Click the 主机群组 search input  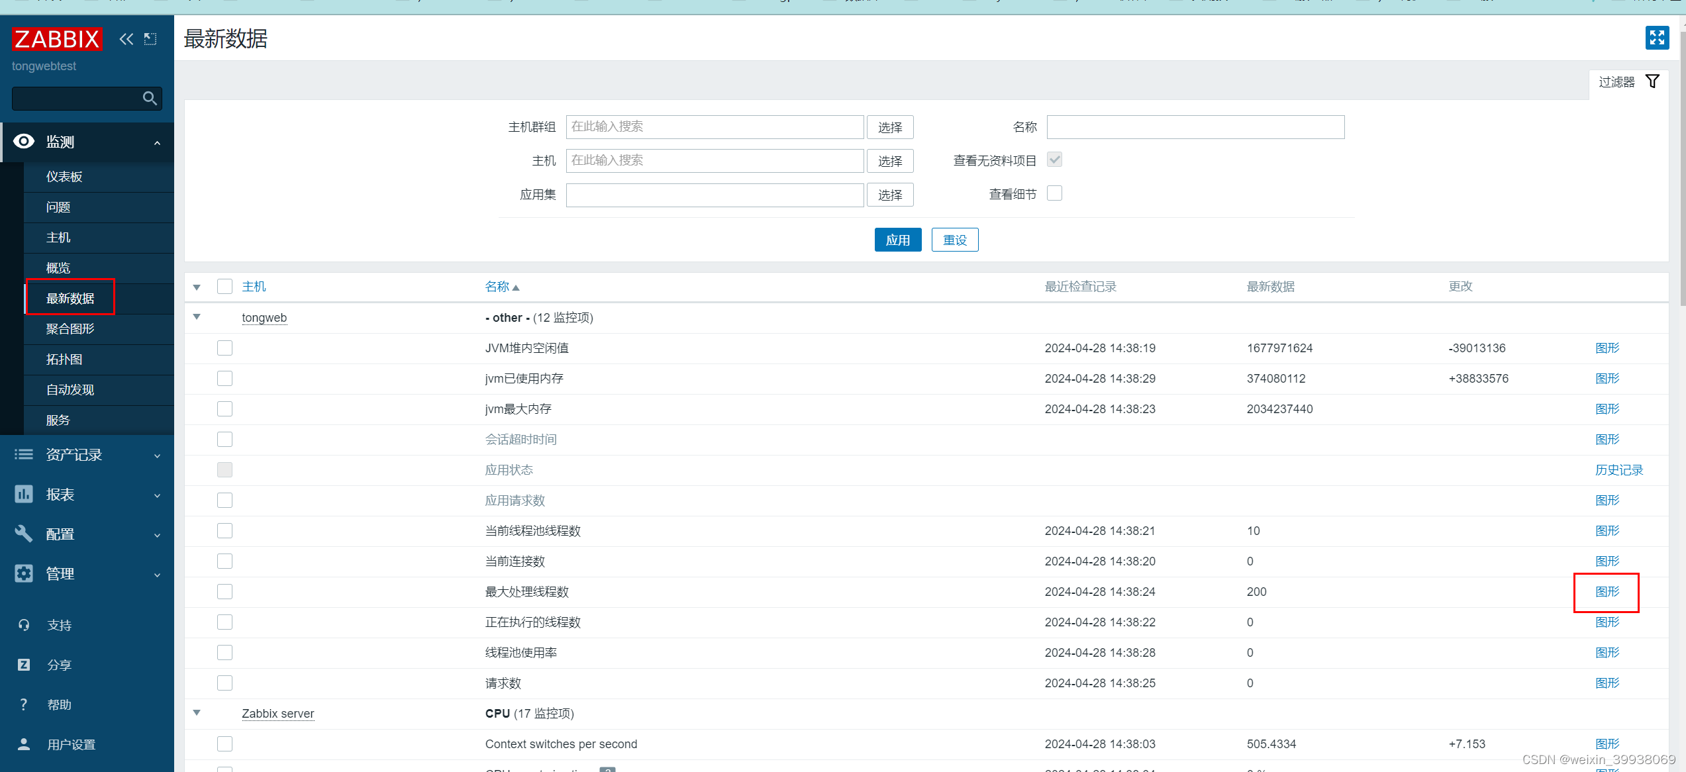pos(715,127)
